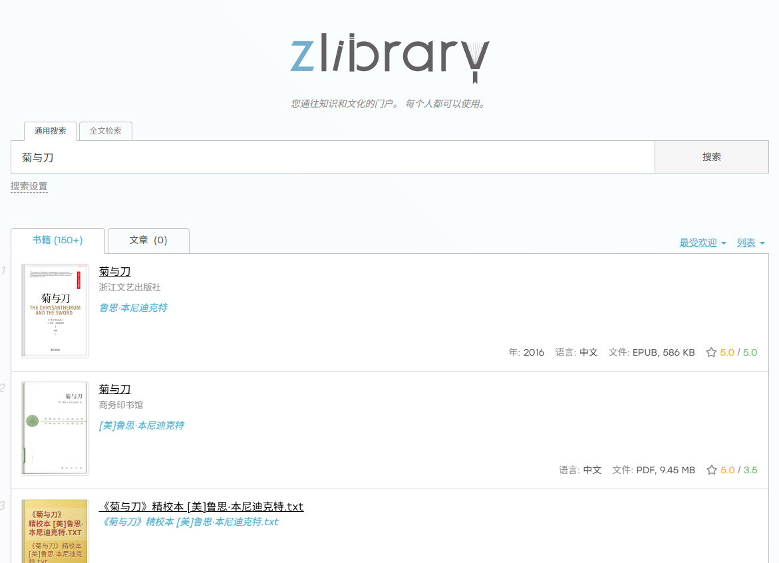Screen dimensions: 779x563
Task: Open author link [美]鲁思·本尼迪克特 in second result
Action: pyautogui.click(x=141, y=425)
